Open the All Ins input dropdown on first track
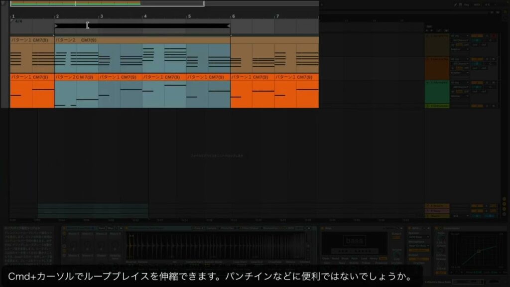Image resolution: width=510 pixels, height=287 pixels. tap(460, 36)
